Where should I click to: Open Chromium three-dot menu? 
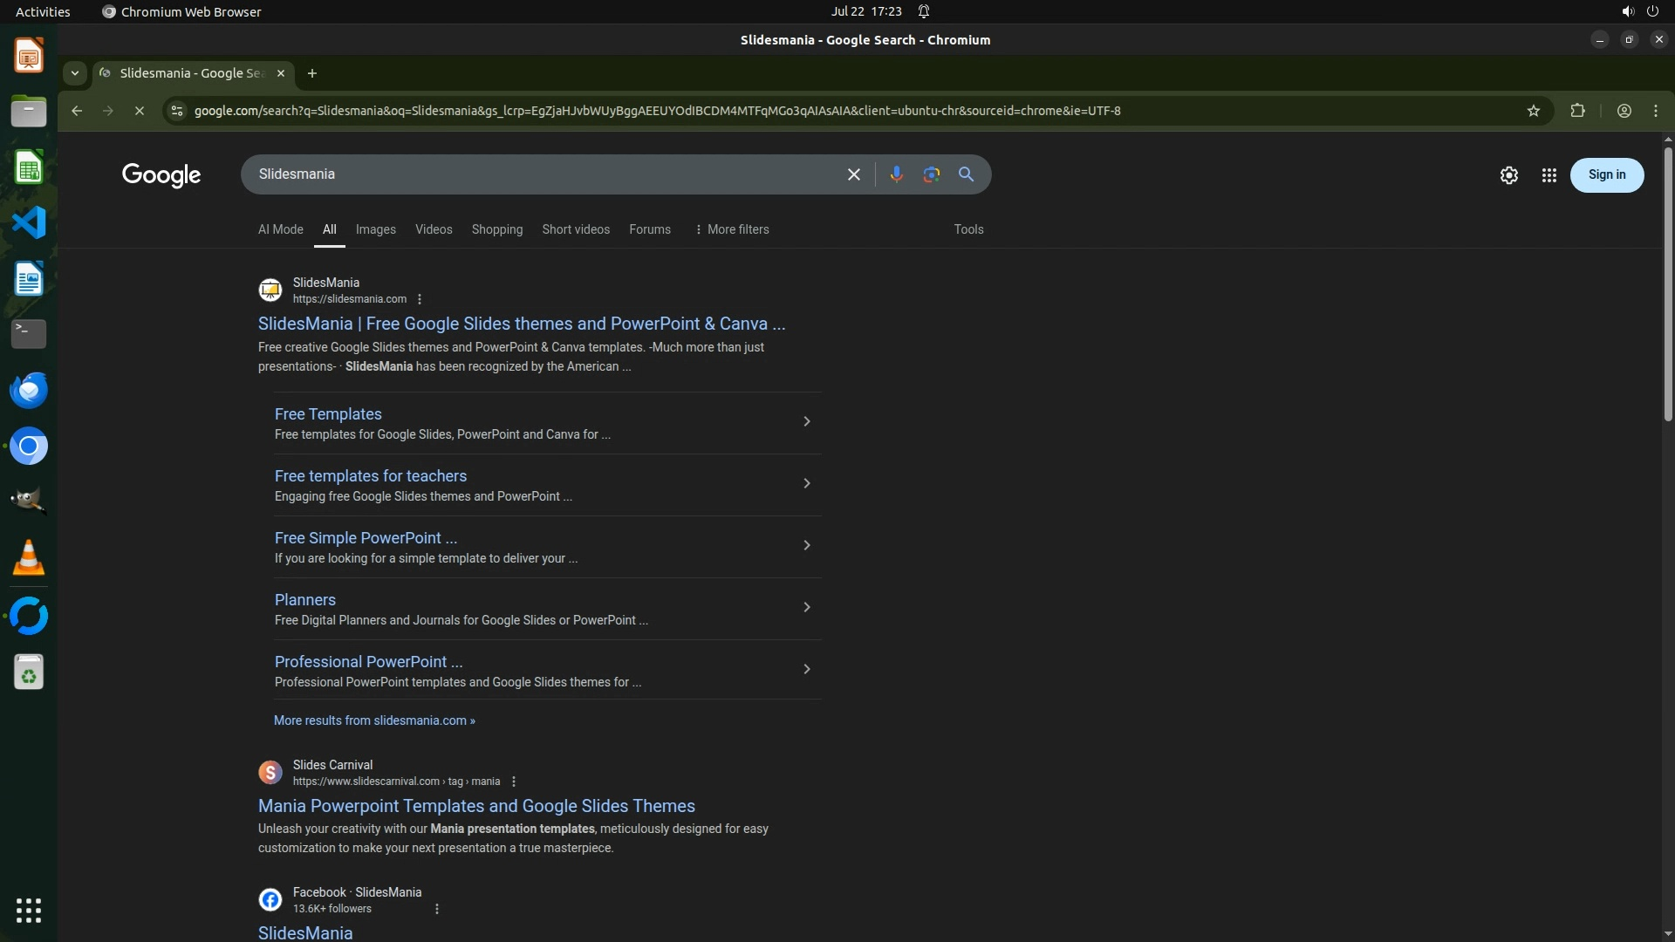(1655, 111)
